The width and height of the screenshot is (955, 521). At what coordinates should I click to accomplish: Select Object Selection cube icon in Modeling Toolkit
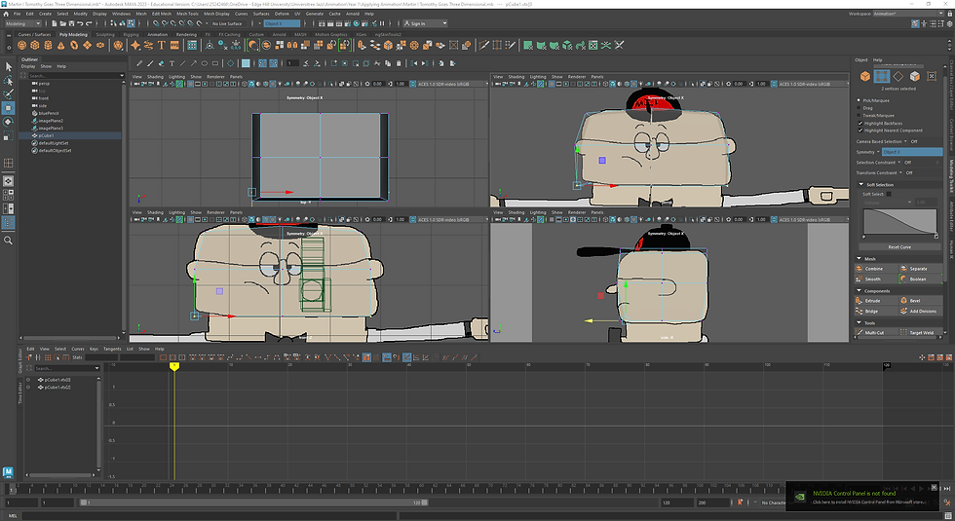(x=865, y=76)
